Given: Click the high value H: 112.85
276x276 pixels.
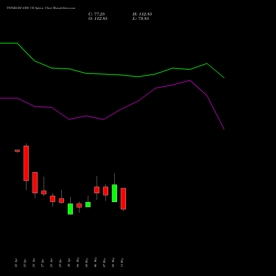Looking at the screenshot, I should 142,14.
